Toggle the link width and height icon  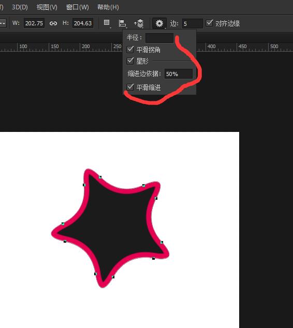coord(53,23)
